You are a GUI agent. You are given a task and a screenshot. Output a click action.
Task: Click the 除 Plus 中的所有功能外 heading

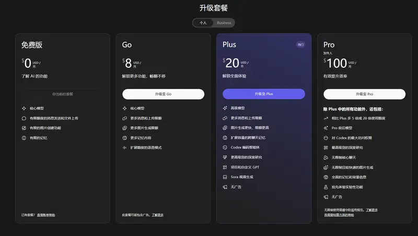(x=353, y=109)
